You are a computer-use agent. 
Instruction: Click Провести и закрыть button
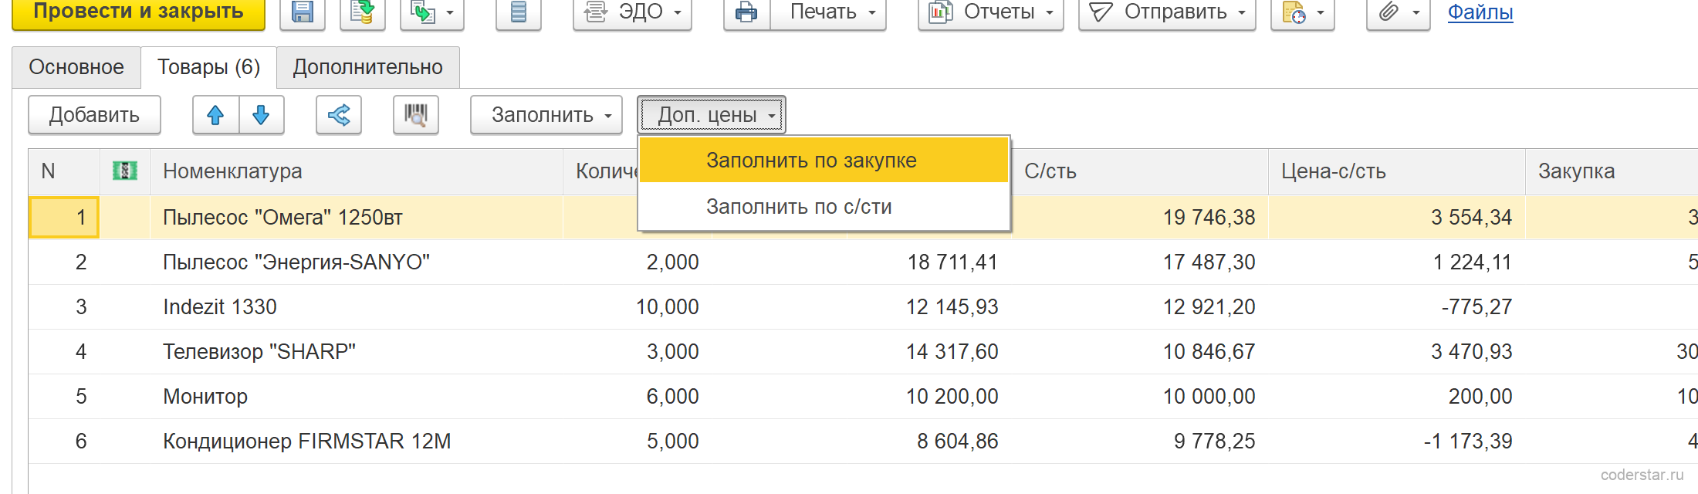pos(138,12)
